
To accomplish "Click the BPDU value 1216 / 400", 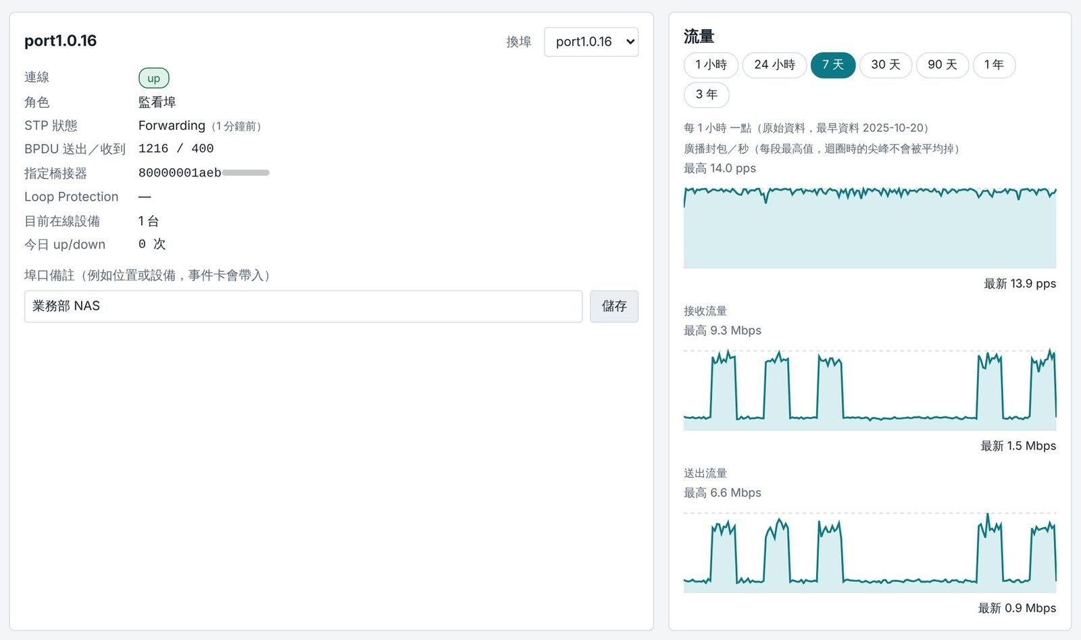I will click(176, 149).
